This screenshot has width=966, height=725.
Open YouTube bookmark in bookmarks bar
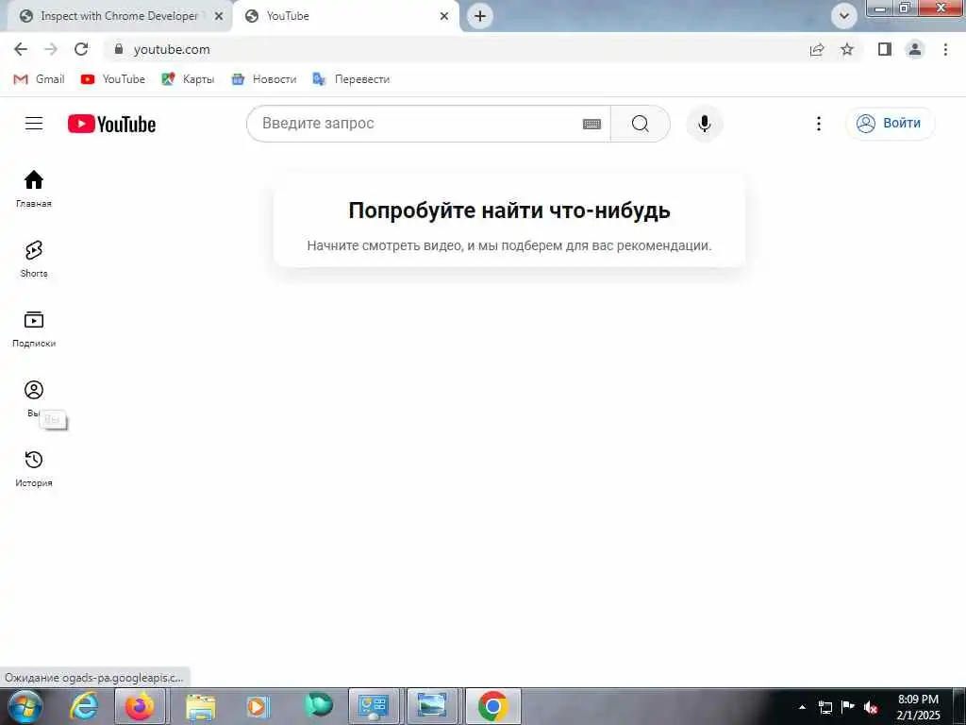coord(113,79)
